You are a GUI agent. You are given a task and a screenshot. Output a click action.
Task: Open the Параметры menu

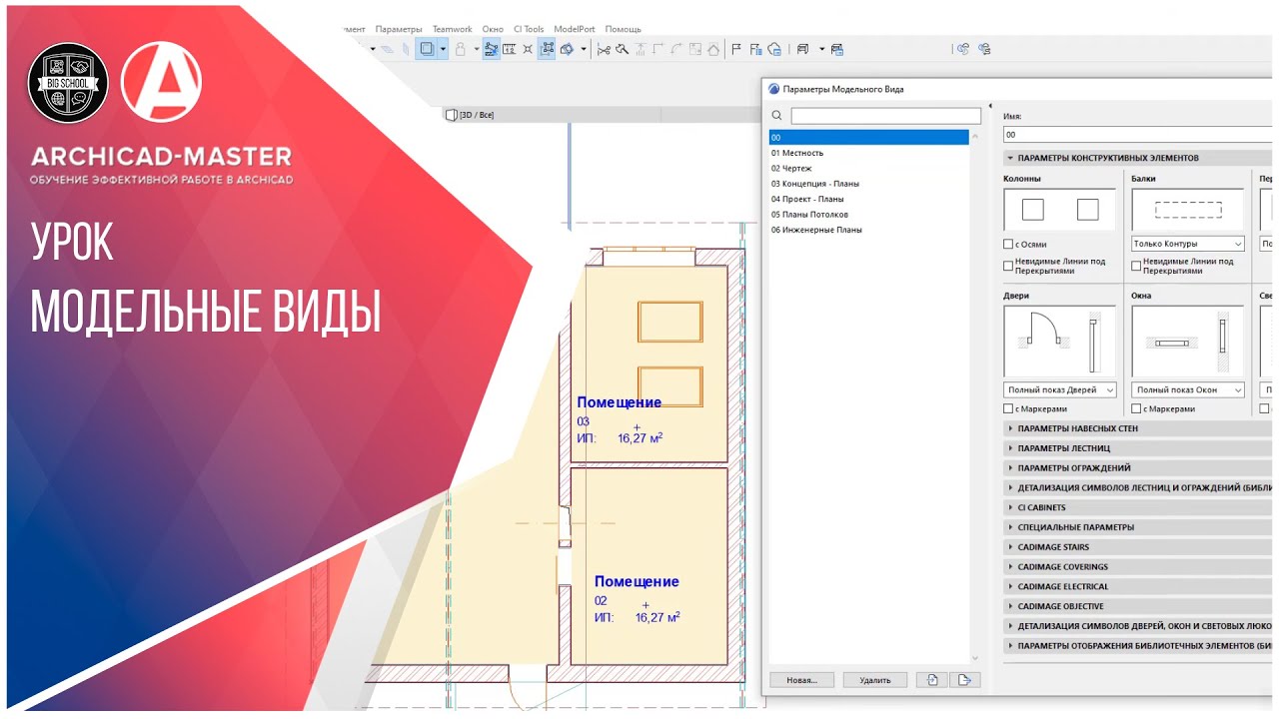click(399, 29)
